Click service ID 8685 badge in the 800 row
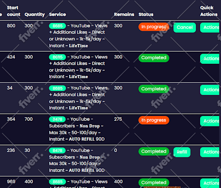Viewport: 221px width, 188px height. [57, 26]
